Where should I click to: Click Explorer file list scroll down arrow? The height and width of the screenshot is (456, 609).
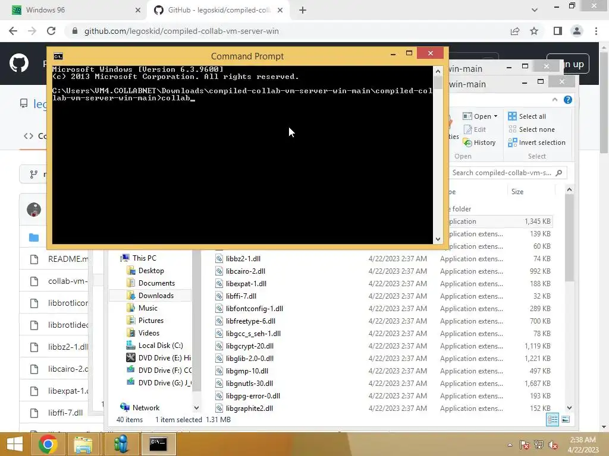point(569,407)
